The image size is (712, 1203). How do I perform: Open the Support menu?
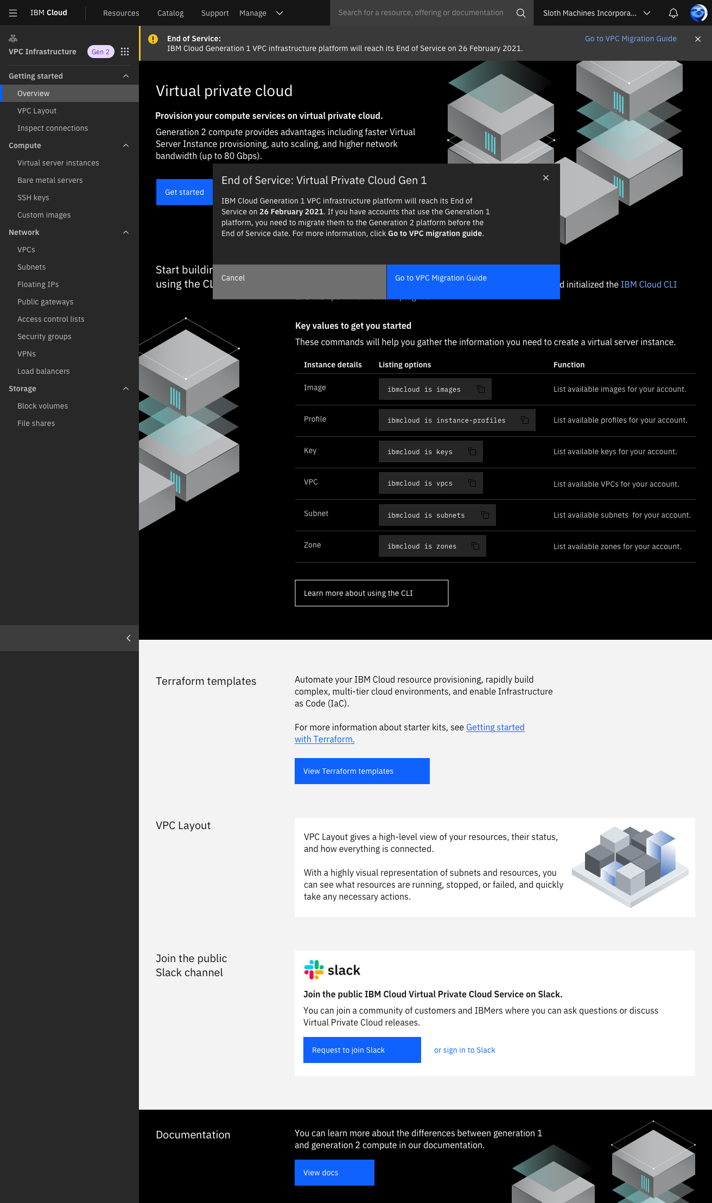215,13
